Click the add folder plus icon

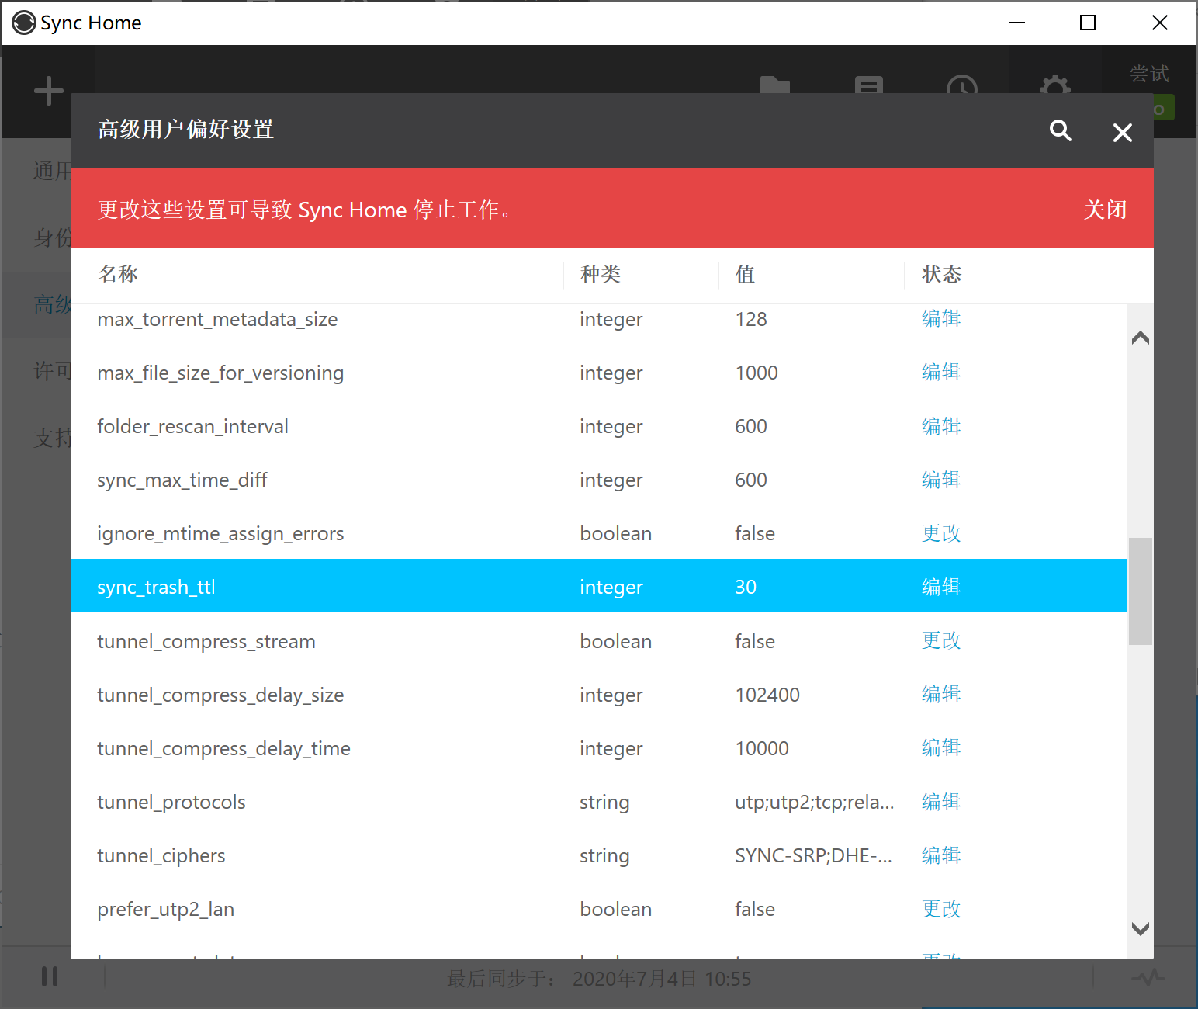point(49,91)
